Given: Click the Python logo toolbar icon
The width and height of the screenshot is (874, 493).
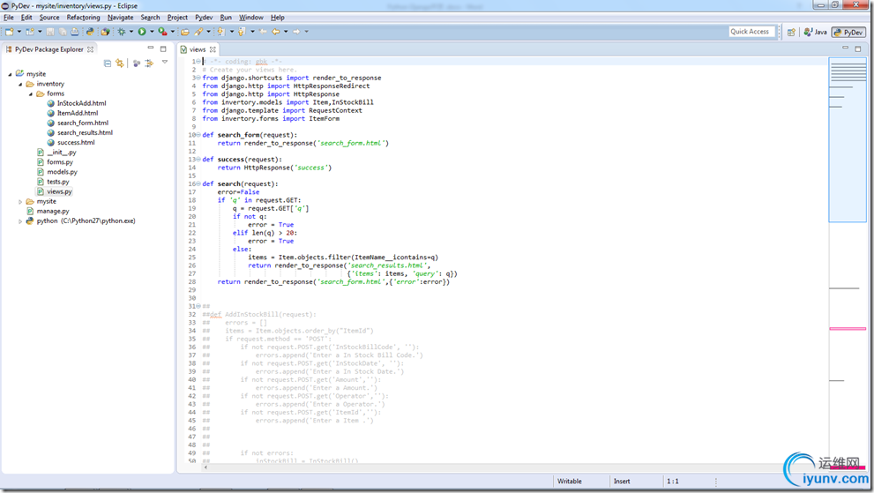Looking at the screenshot, I should pyautogui.click(x=90, y=32).
